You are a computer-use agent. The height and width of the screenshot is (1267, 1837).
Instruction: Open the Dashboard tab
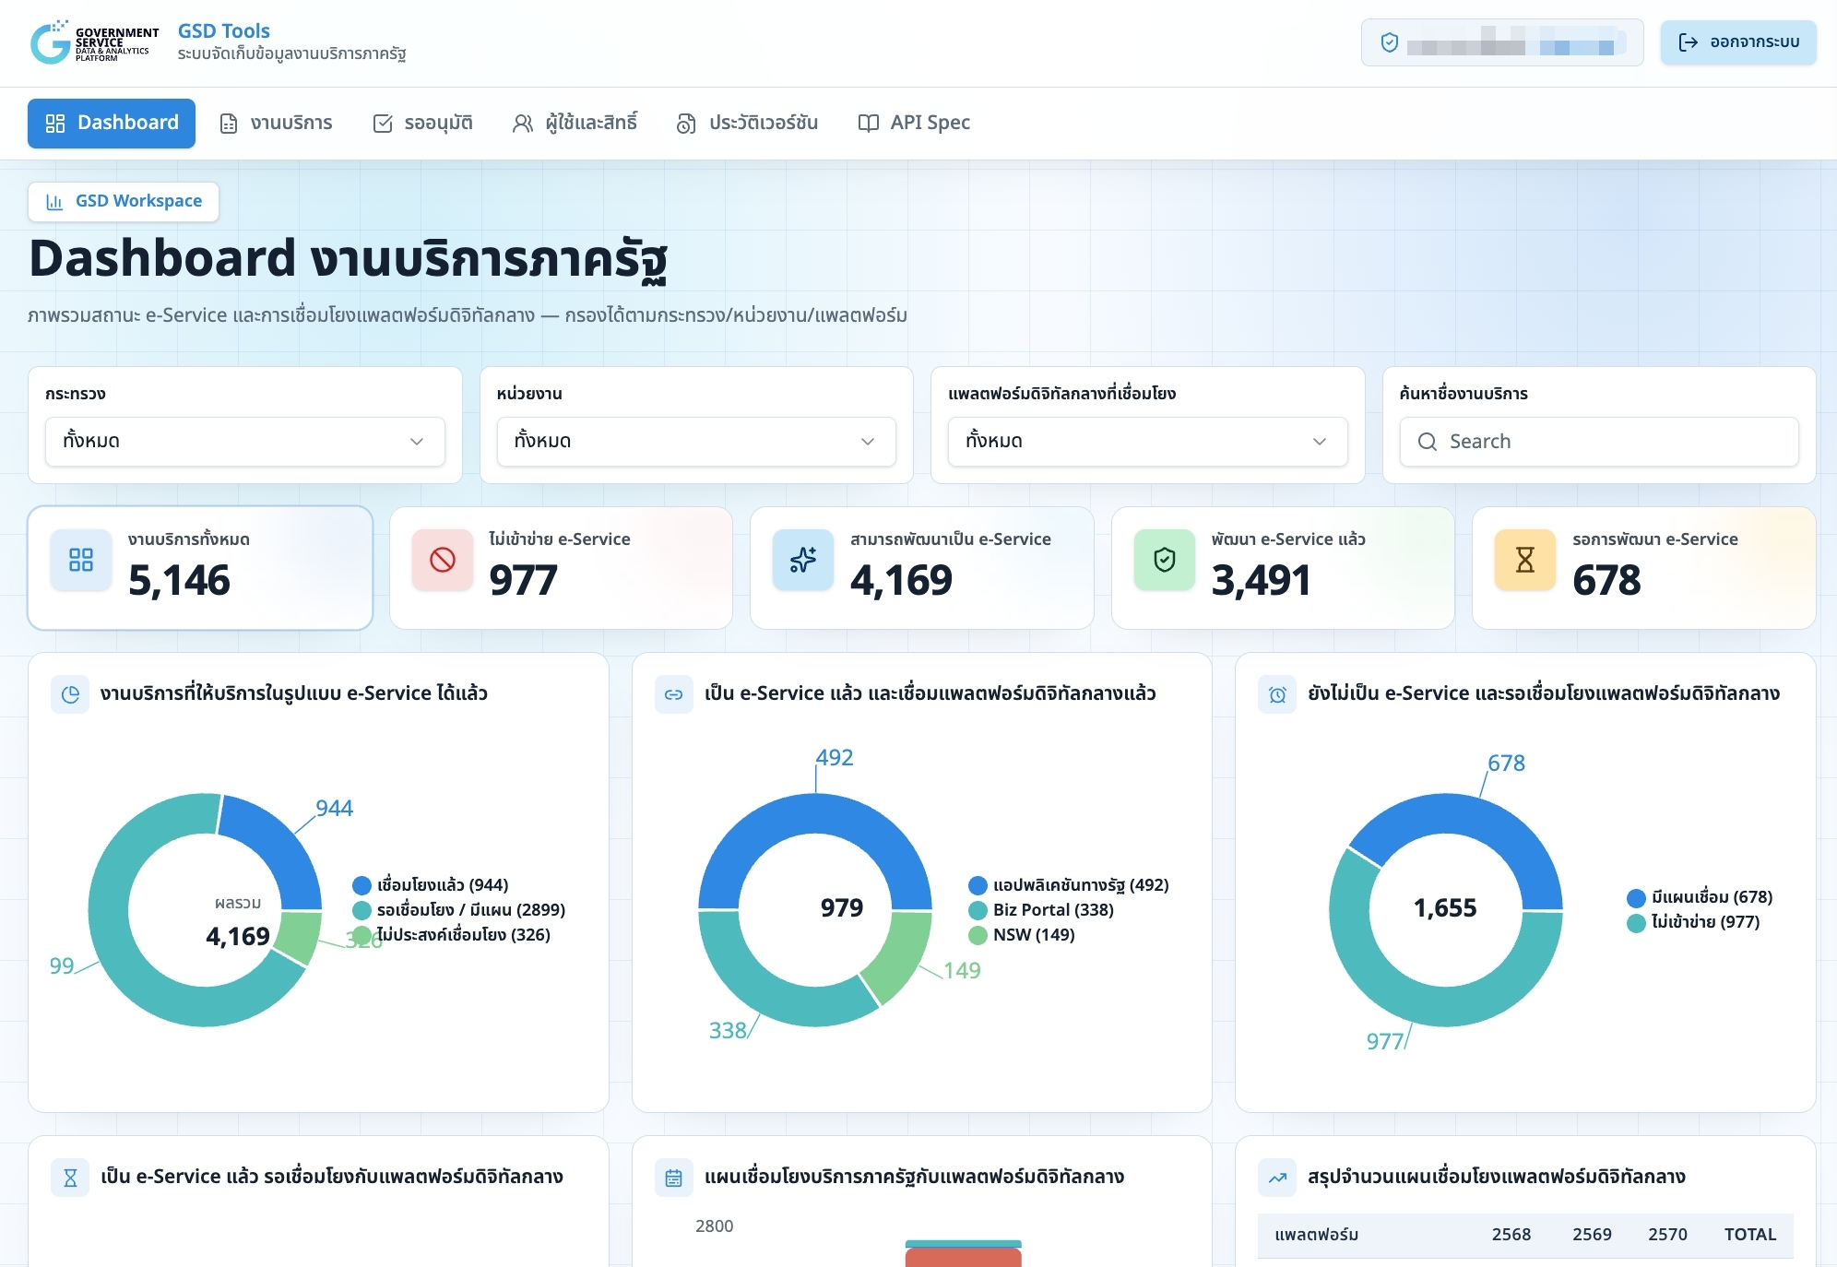pyautogui.click(x=112, y=124)
